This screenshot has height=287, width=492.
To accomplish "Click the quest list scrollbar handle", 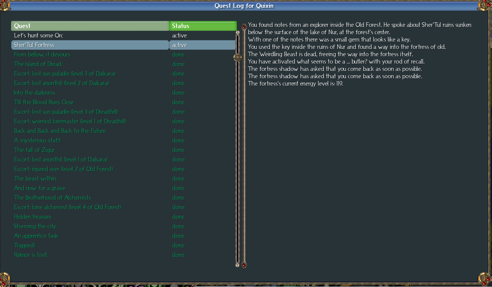I will click(238, 57).
